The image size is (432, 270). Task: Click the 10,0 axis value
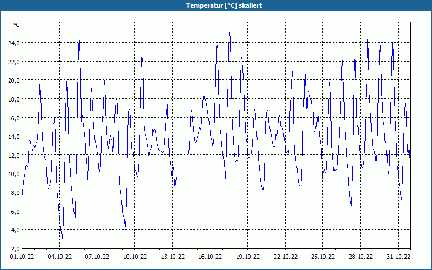click(14, 174)
